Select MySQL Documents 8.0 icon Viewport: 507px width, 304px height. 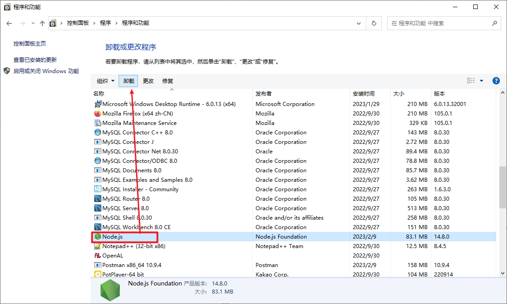(98, 170)
